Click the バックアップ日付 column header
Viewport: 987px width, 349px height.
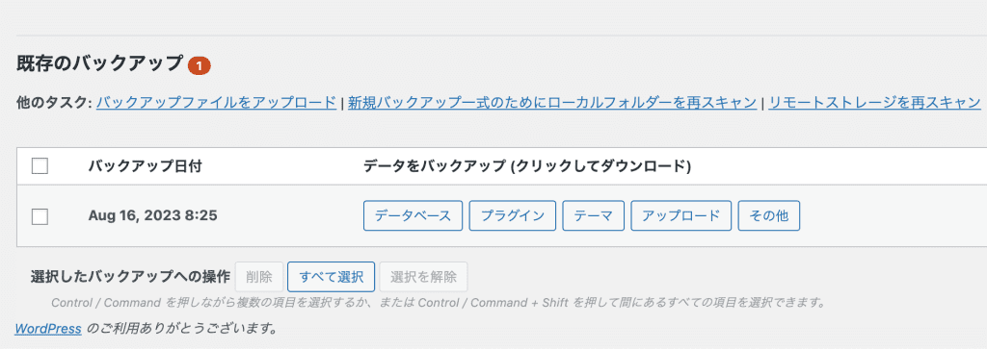146,166
